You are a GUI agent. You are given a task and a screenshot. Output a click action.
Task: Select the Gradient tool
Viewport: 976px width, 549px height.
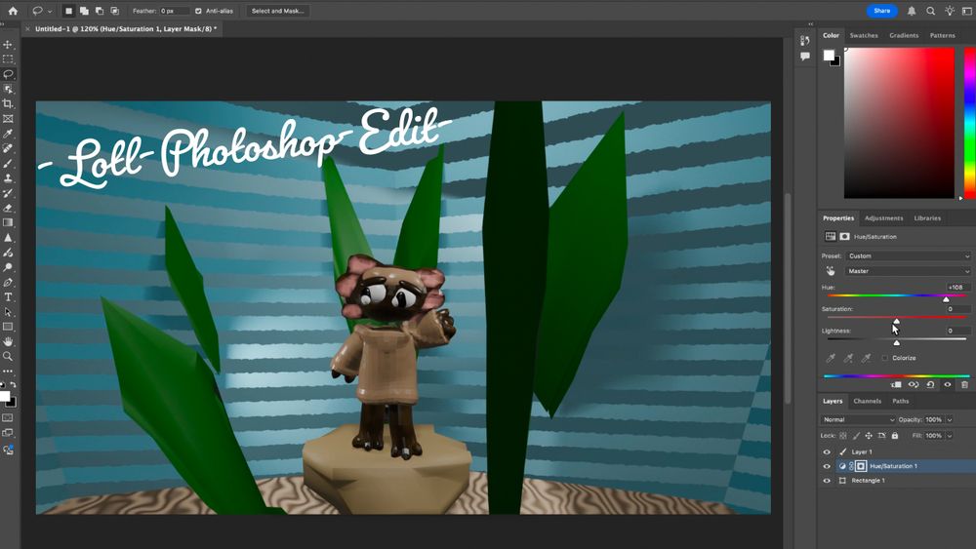tap(8, 222)
